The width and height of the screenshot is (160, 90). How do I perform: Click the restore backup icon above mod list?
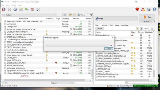pos(75,15)
